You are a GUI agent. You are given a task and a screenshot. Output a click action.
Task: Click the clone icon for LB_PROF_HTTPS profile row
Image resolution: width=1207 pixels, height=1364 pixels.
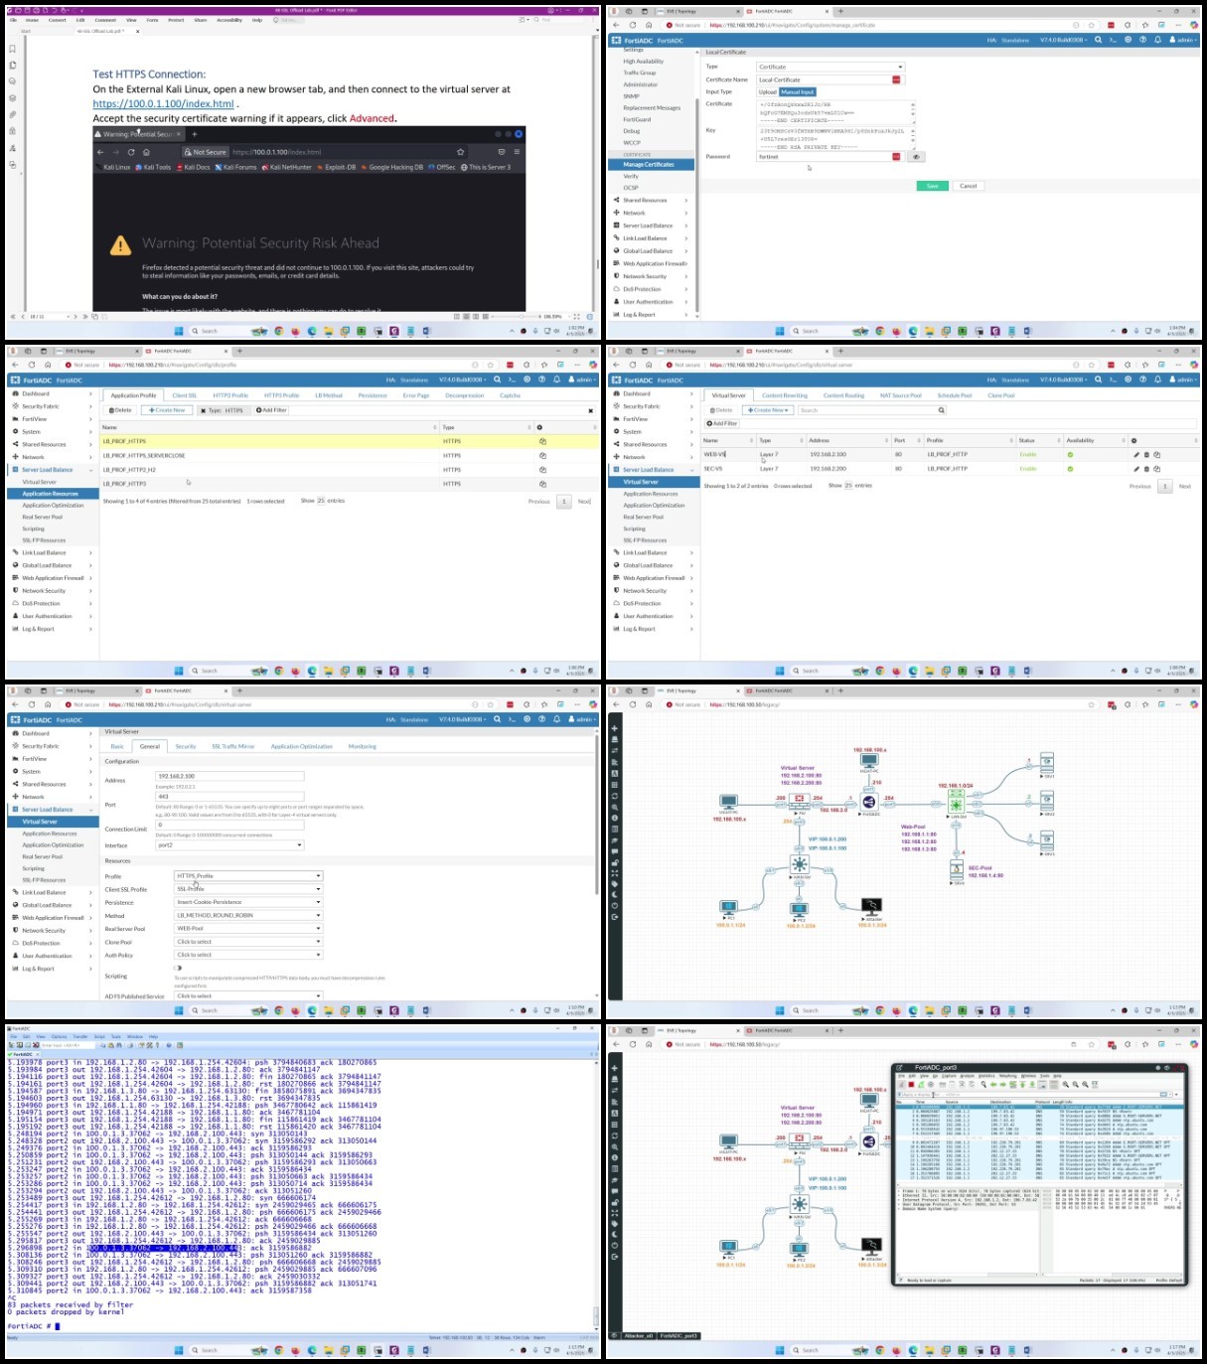[542, 441]
